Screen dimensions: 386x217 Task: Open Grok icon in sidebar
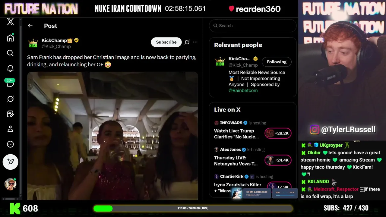pyautogui.click(x=10, y=99)
